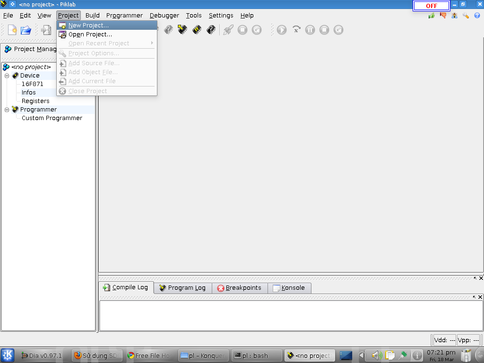
Task: Click the red thumbs-down icon
Action: (443, 16)
